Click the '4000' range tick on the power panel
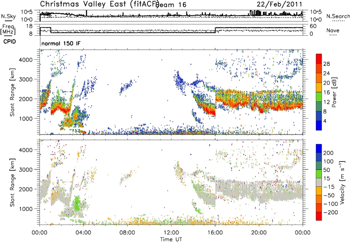 point(25,60)
